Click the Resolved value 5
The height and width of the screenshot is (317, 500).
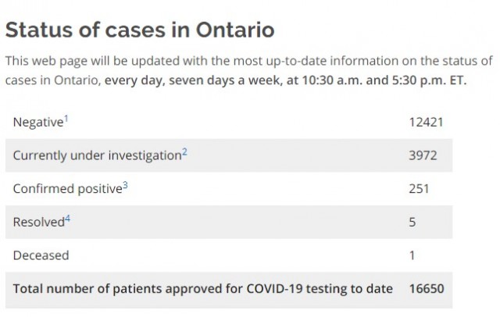click(412, 223)
